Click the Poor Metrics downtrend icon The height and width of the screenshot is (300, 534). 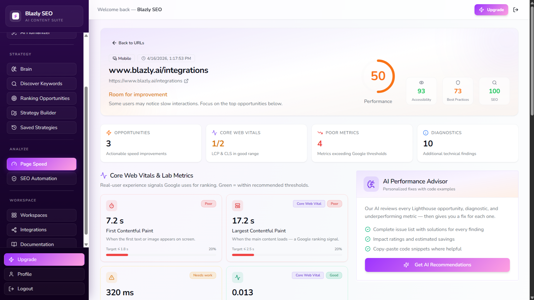pos(320,133)
